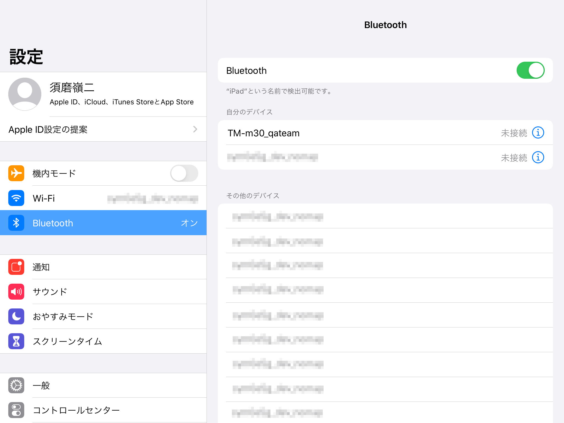The image size is (564, 423).
Task: Enable the 機内モード airplane mode switch
Action: [184, 173]
